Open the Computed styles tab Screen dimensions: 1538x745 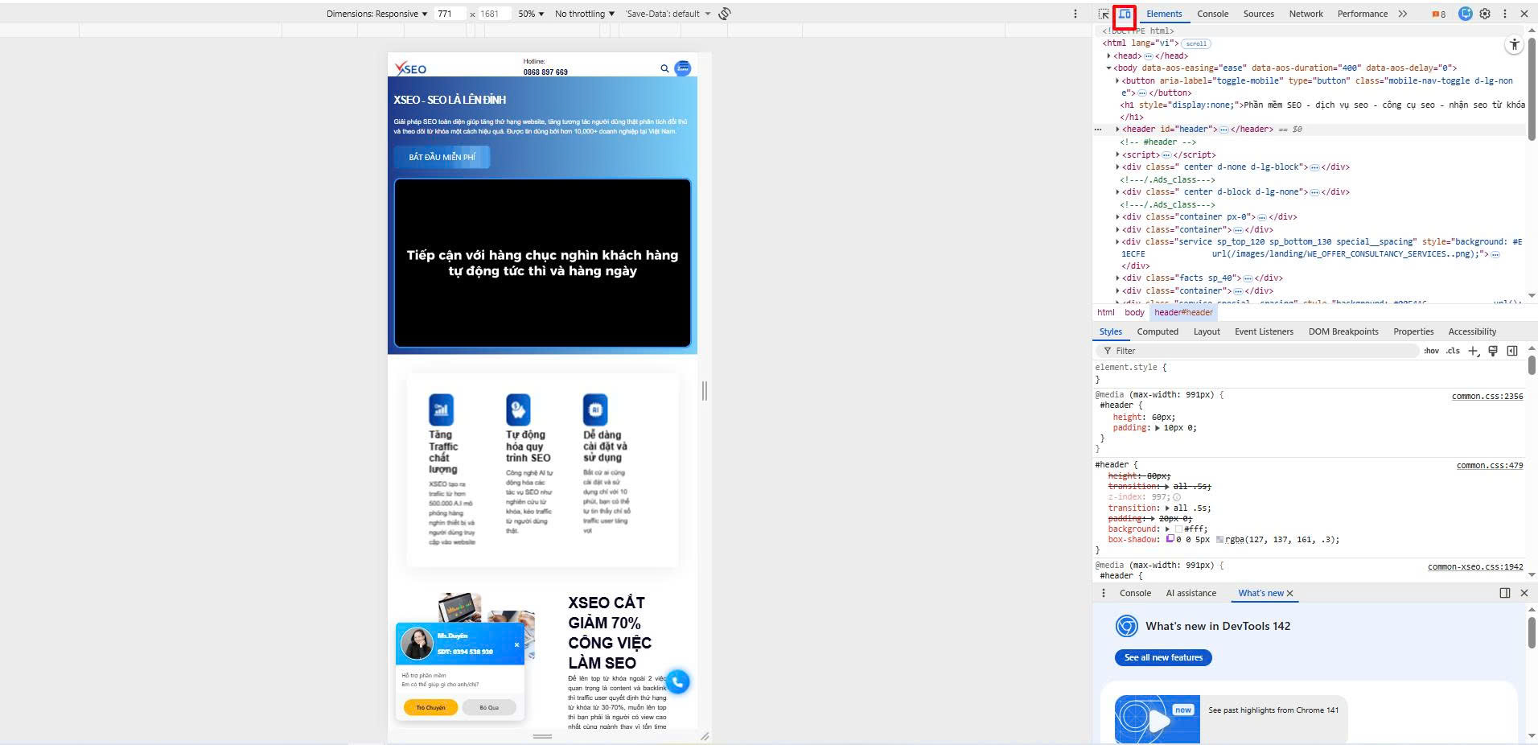pos(1158,331)
